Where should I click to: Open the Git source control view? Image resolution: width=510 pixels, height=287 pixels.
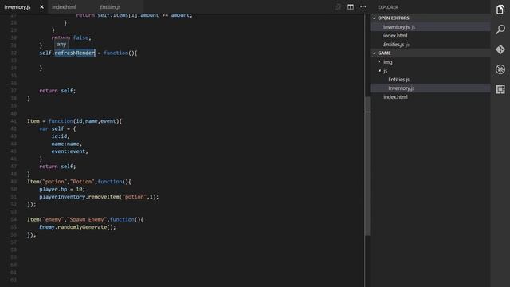tap(500, 49)
